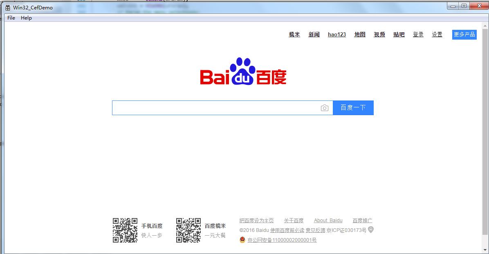Click the 意见反馈 feedback link

(x=316, y=230)
